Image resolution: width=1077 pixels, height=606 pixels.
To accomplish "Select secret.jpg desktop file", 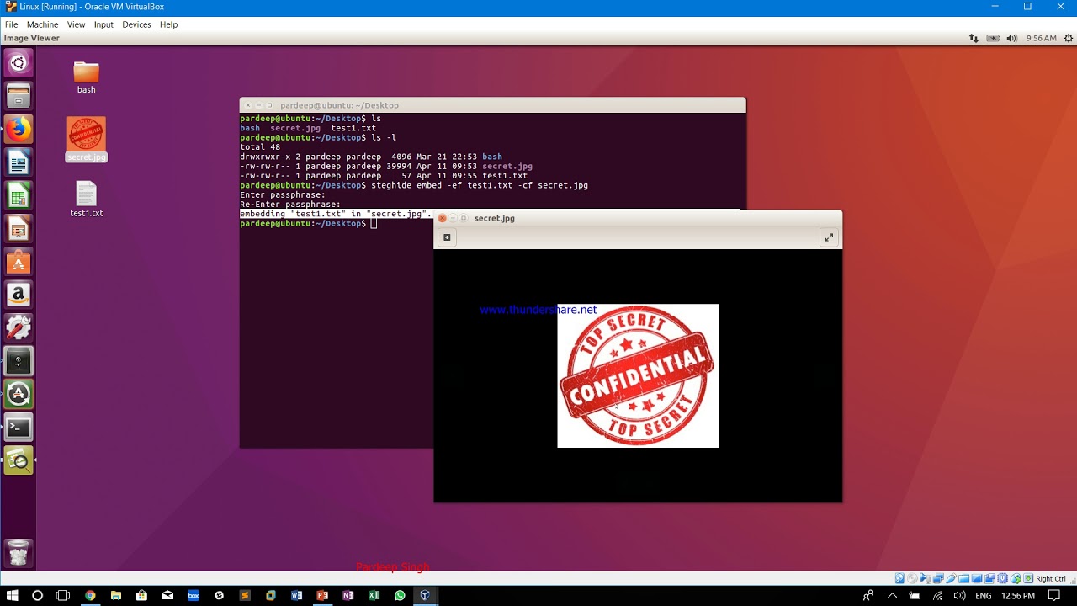I will tap(86, 140).
